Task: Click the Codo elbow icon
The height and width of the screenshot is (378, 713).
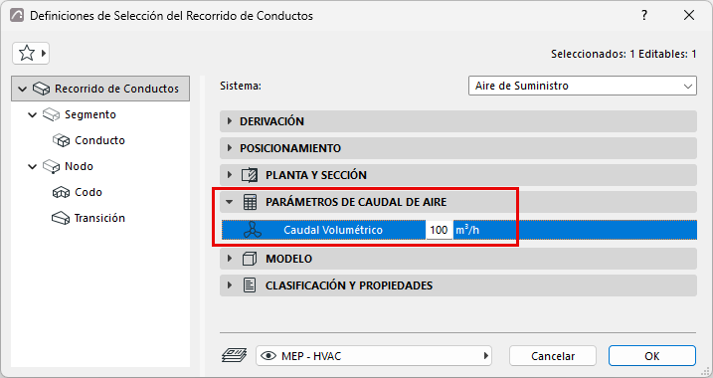Action: [x=61, y=192]
